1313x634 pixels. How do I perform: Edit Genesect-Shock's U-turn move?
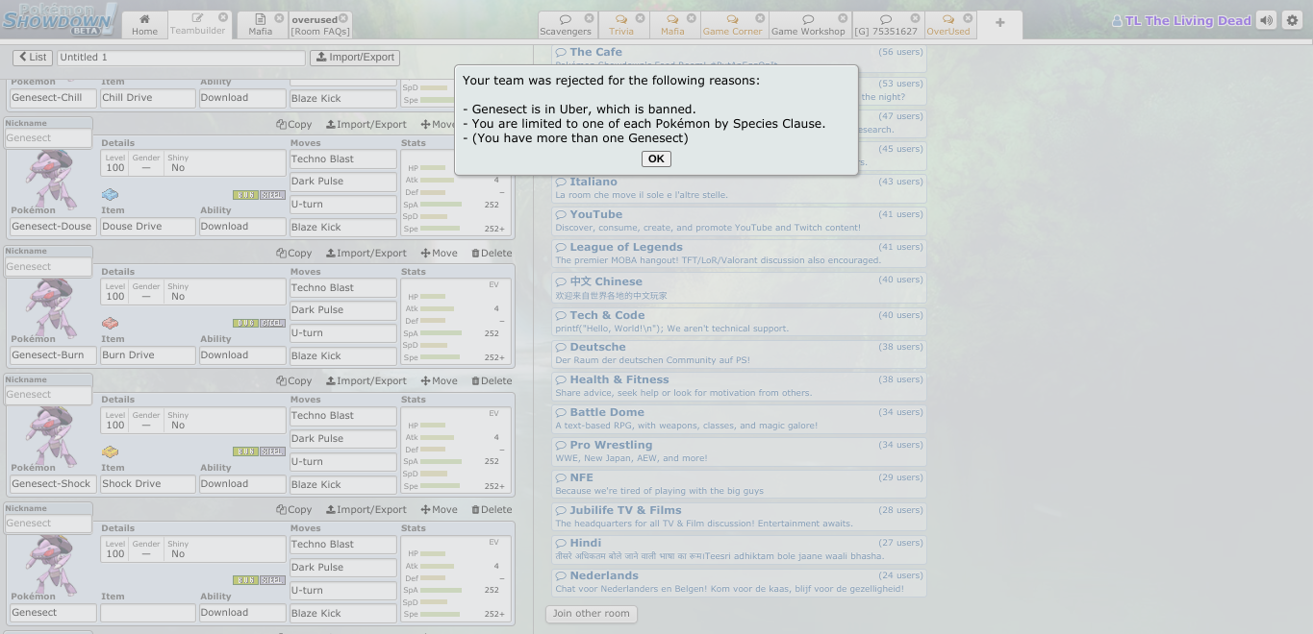click(x=343, y=462)
